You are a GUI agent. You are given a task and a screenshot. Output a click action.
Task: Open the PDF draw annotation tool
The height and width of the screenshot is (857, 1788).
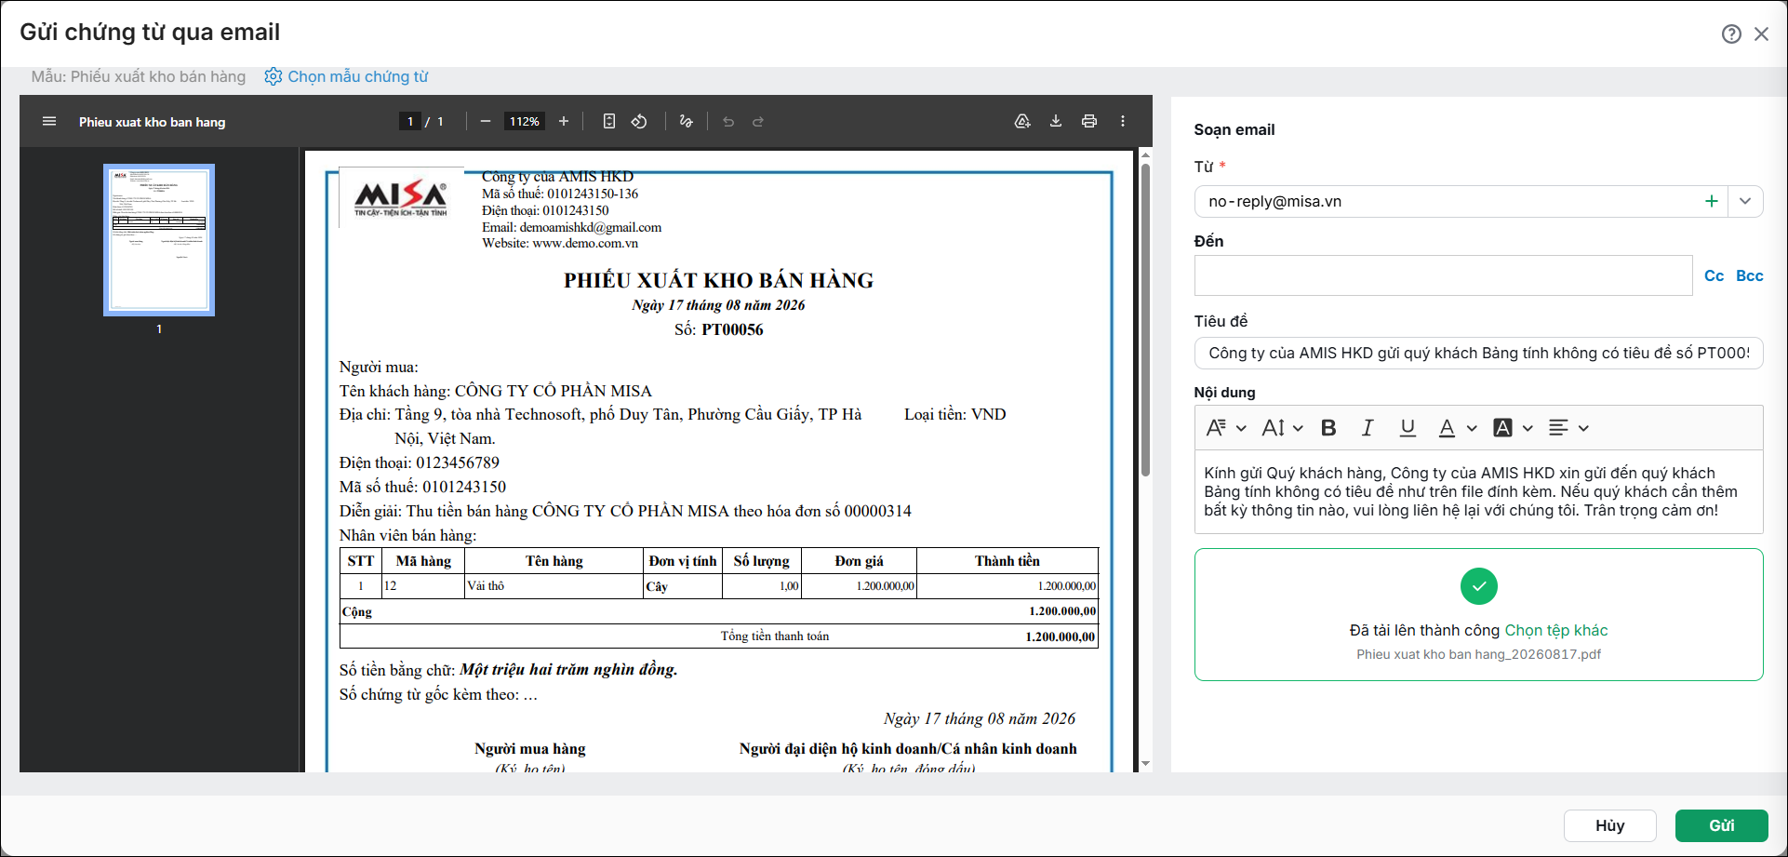[x=687, y=122]
